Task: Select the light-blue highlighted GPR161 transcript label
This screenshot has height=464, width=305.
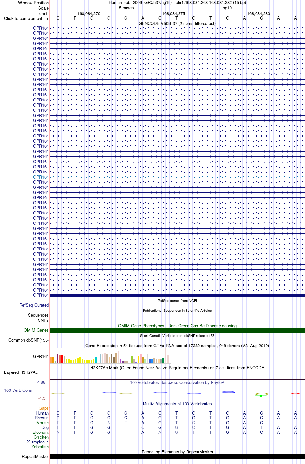Action: point(41,177)
